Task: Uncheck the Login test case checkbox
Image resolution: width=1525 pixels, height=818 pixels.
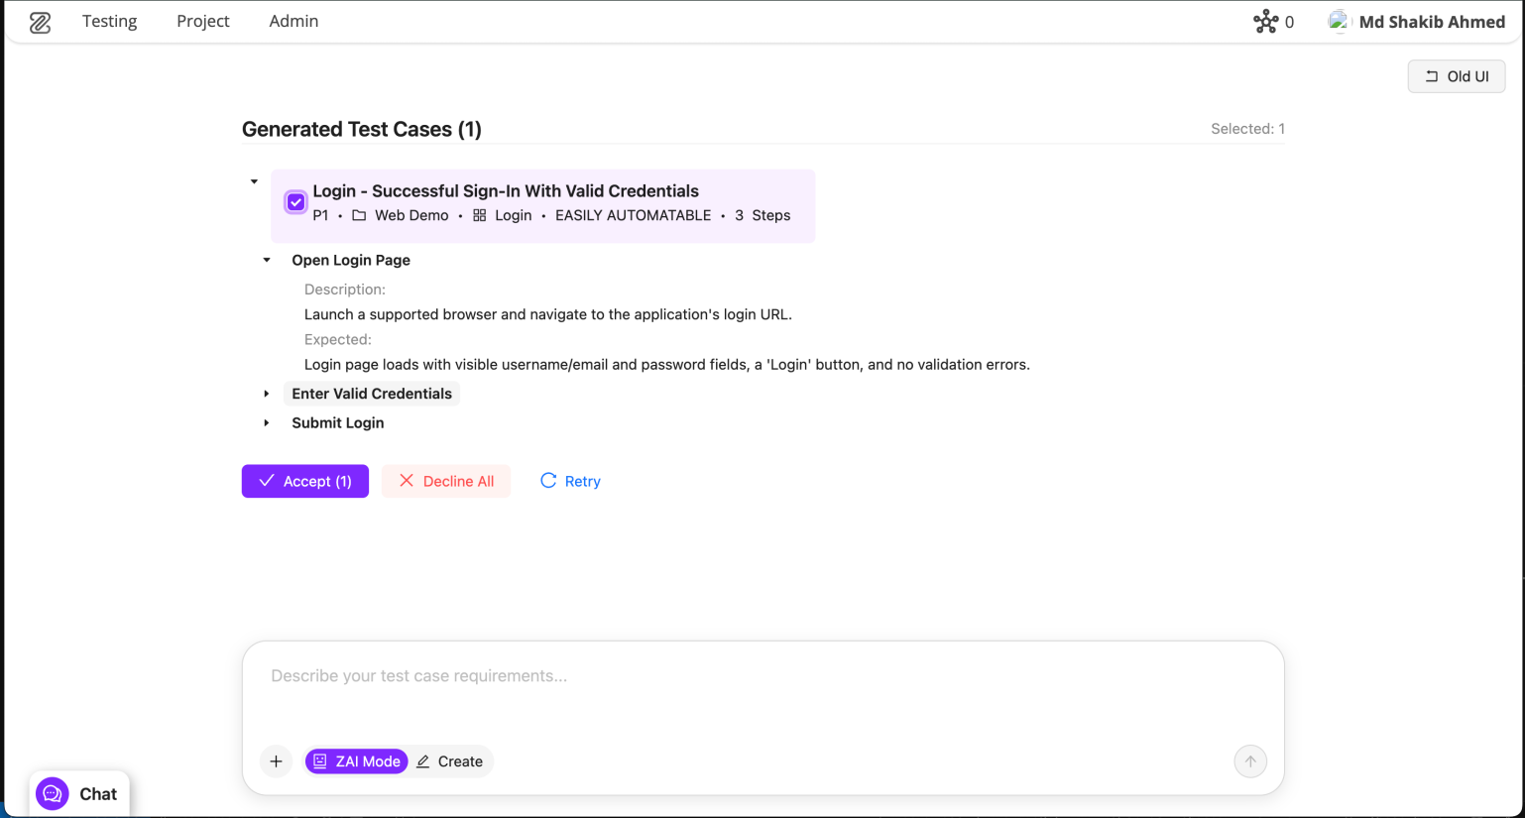Action: (x=295, y=202)
